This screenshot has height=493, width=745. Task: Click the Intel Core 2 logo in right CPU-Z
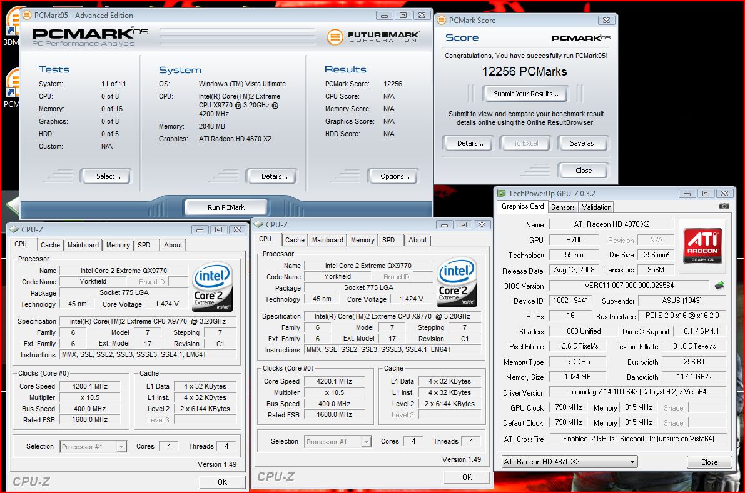(457, 282)
